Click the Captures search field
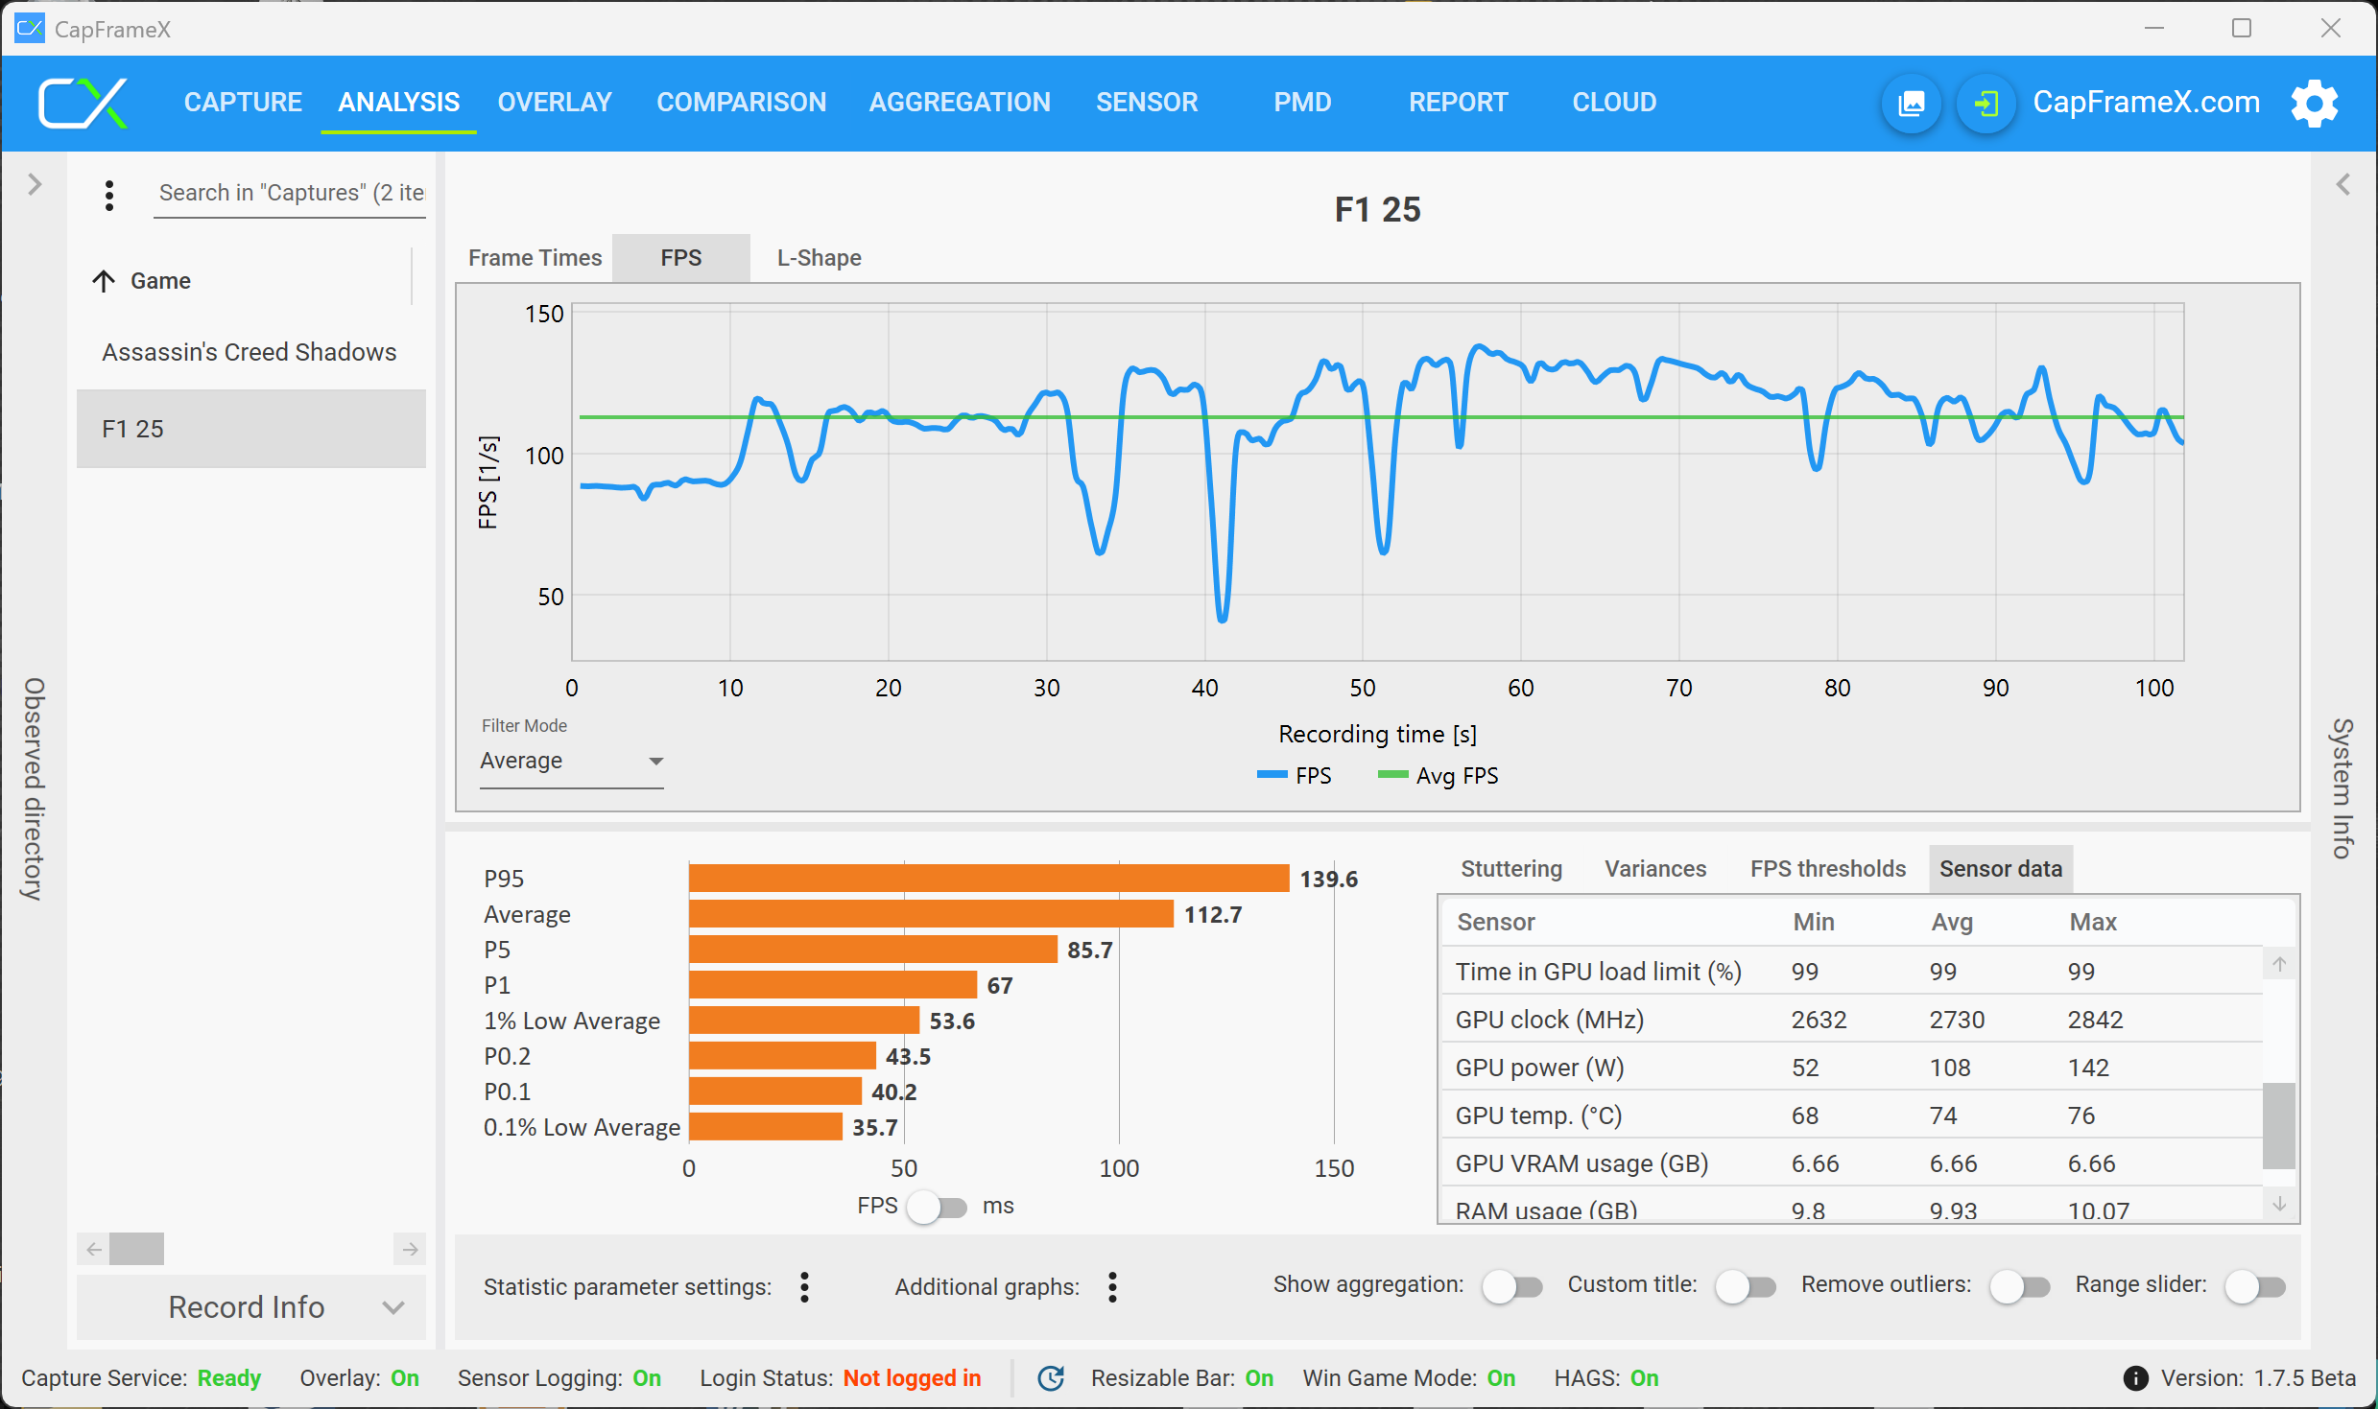The width and height of the screenshot is (2378, 1409). coord(290,193)
